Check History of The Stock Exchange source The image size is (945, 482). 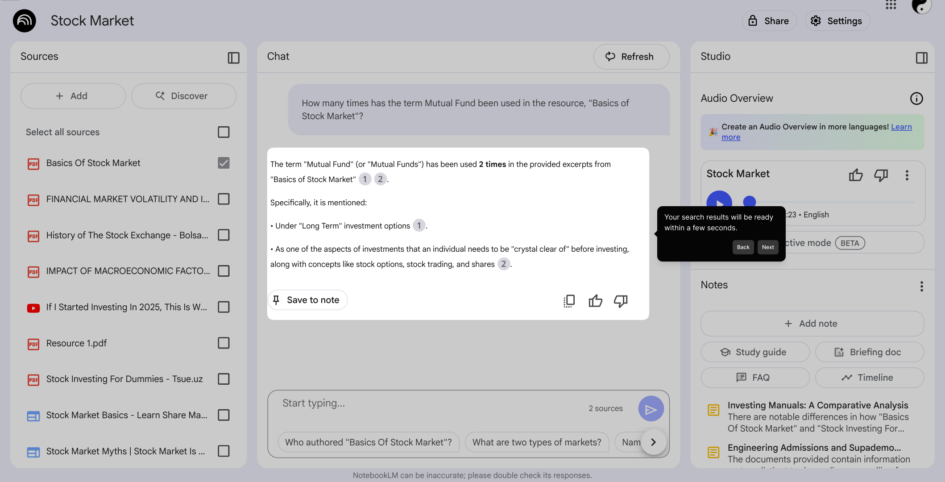tap(224, 235)
